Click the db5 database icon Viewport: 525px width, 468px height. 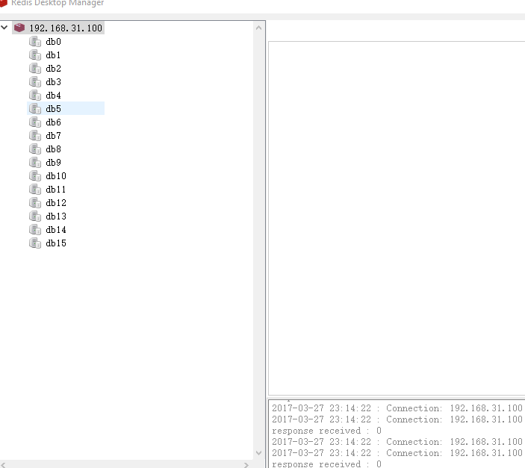[x=35, y=109]
